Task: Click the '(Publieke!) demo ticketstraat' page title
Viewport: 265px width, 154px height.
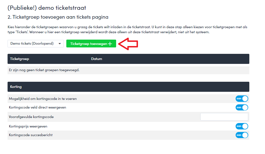Action: coord(47,8)
